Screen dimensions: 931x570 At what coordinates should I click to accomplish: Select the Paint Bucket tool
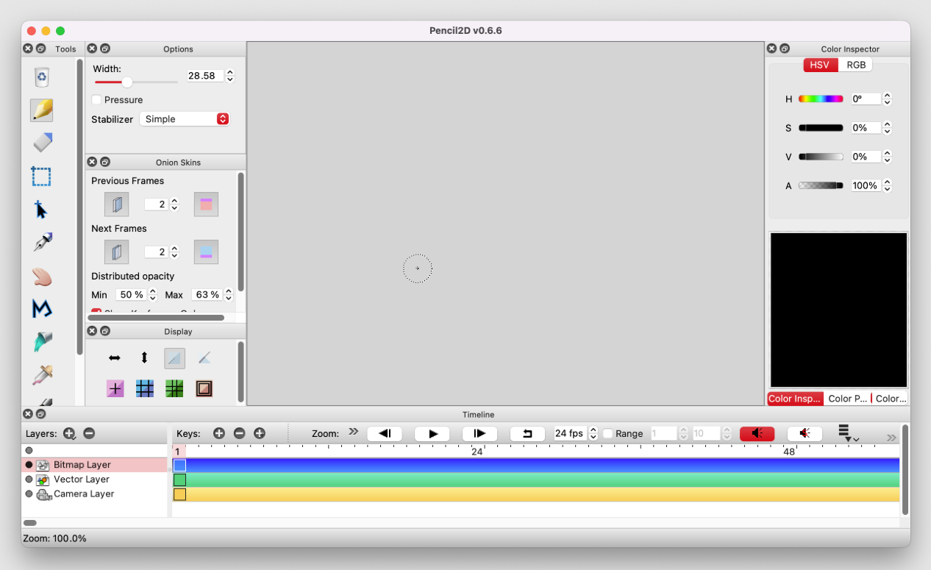43,341
